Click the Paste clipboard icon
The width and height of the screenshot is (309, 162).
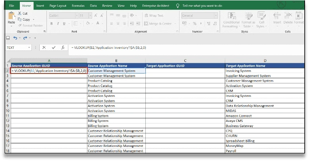pyautogui.click(x=11, y=16)
